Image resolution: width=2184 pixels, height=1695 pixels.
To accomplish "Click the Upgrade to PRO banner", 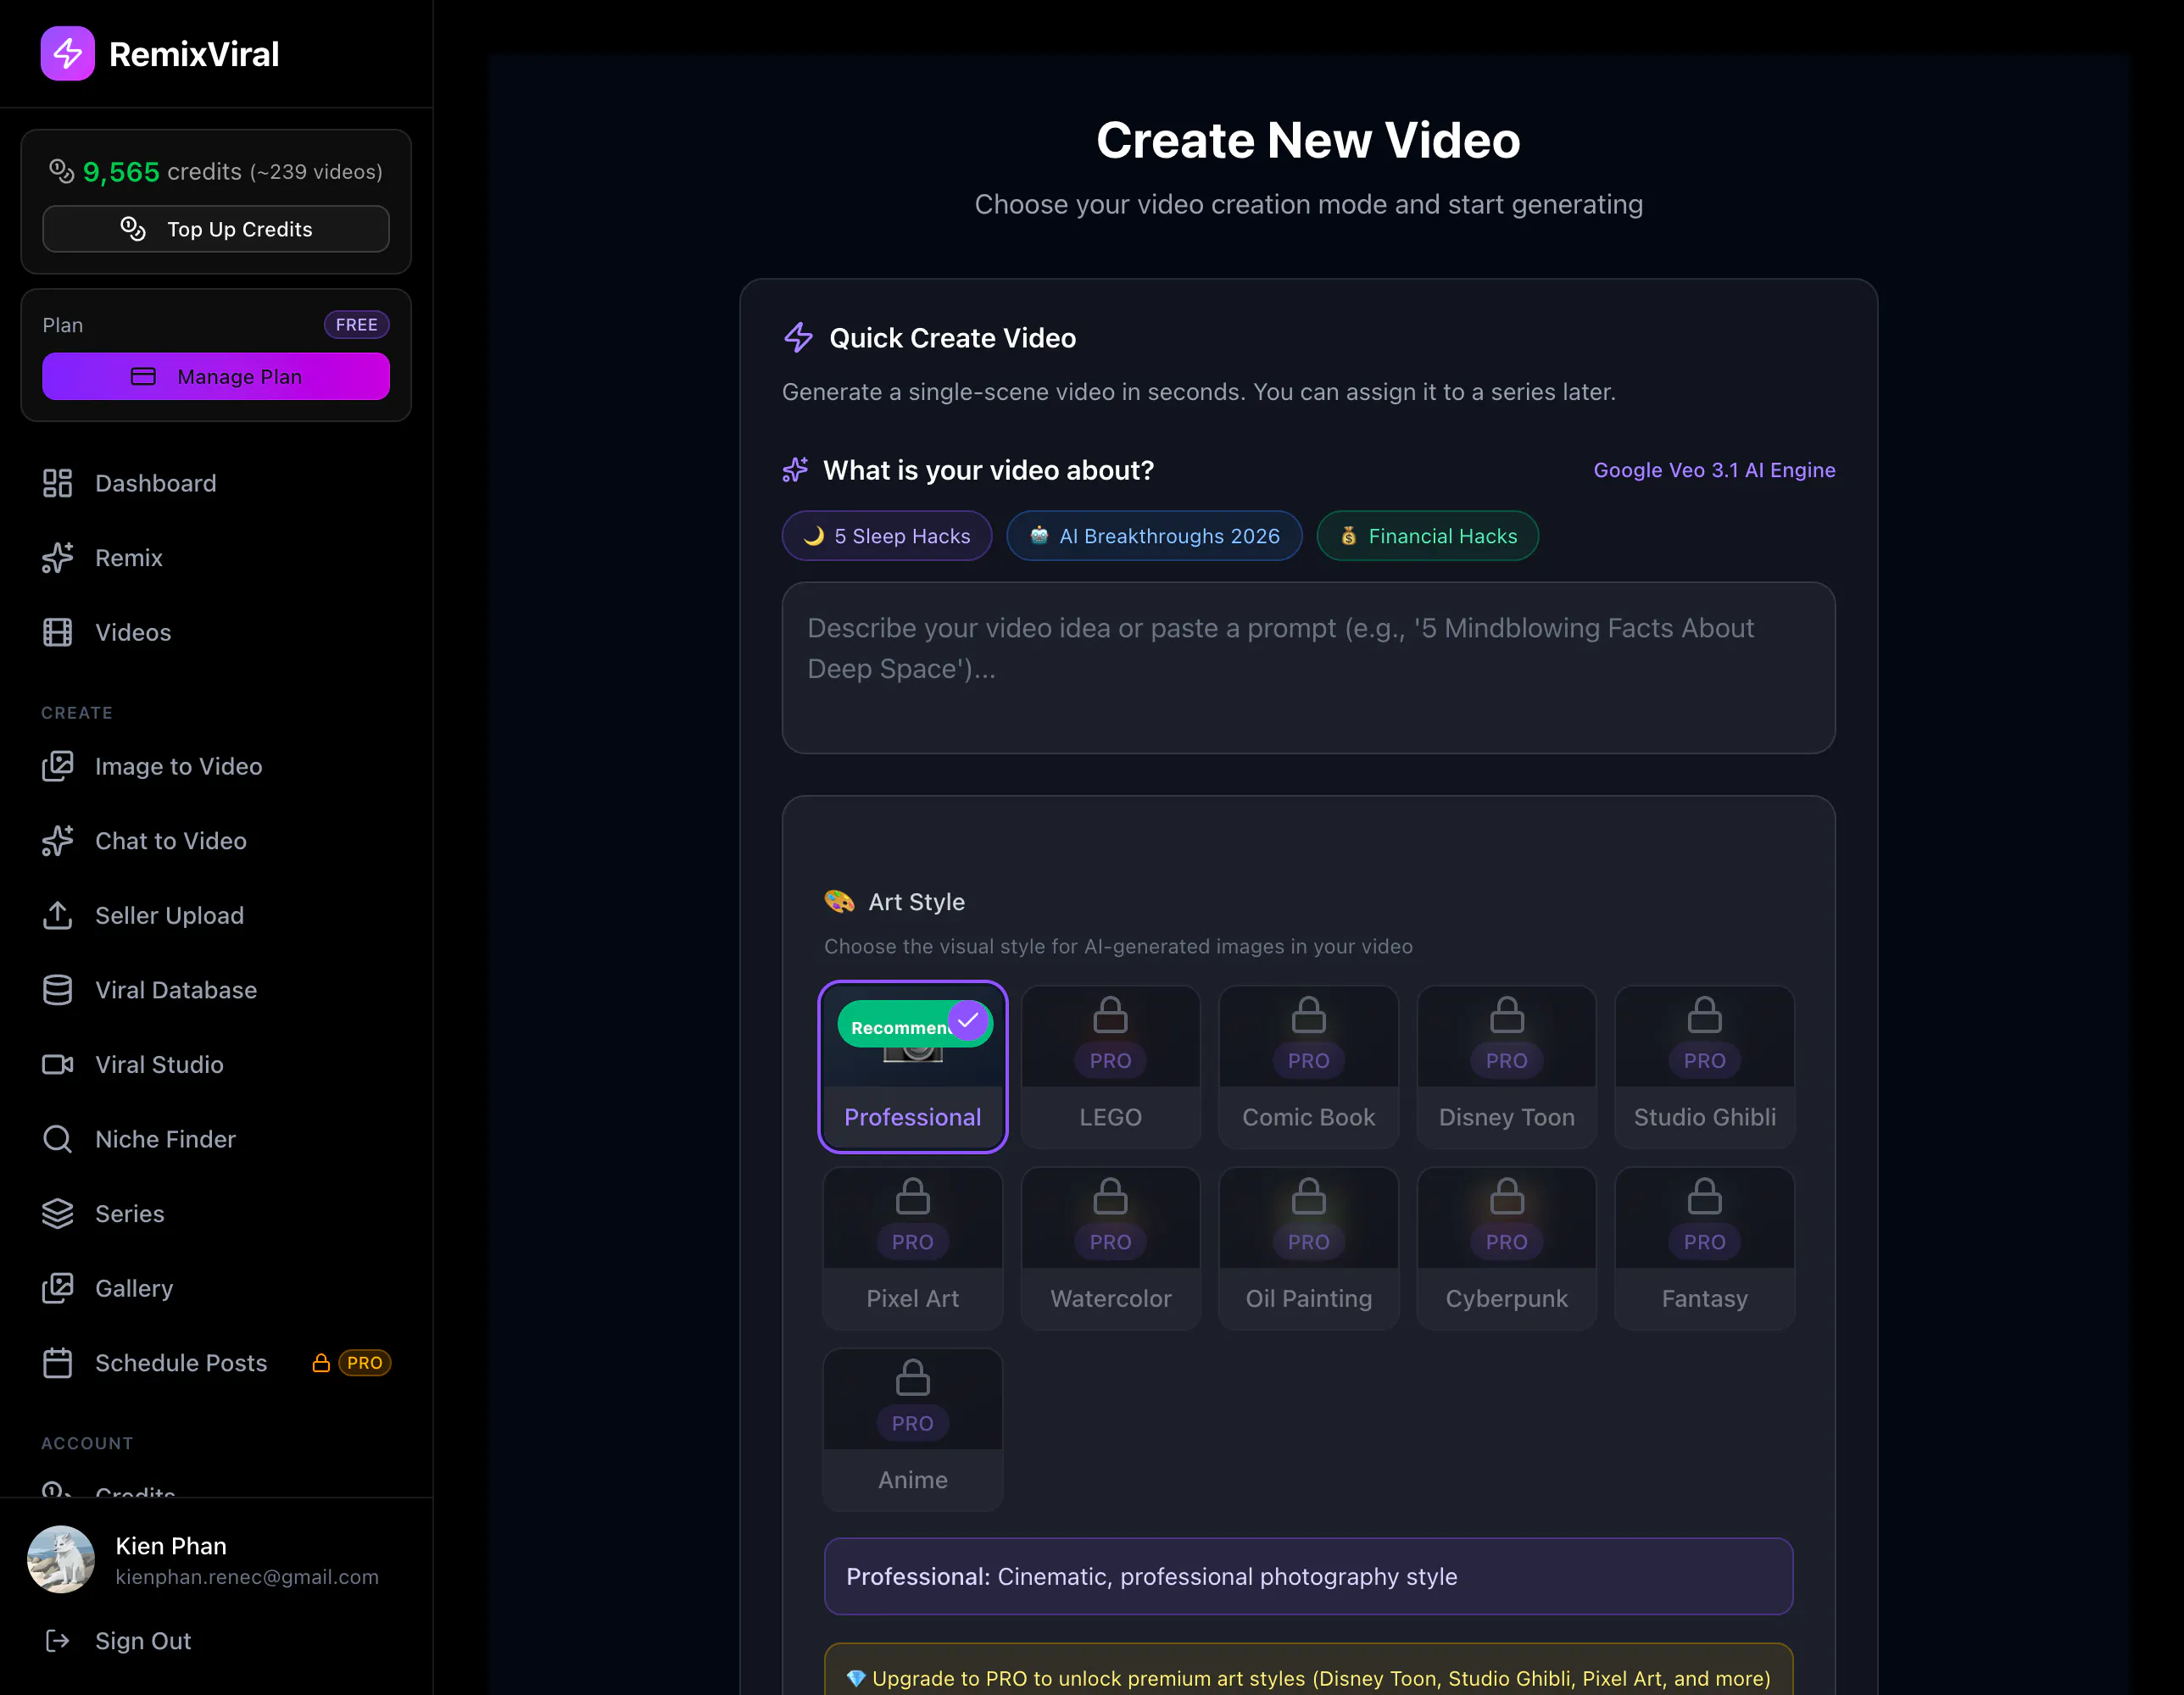I will (x=1308, y=1670).
